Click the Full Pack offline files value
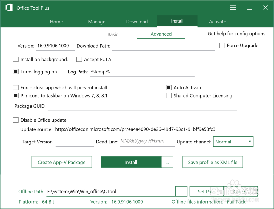The height and width of the screenshot is (209, 274). tap(236, 202)
